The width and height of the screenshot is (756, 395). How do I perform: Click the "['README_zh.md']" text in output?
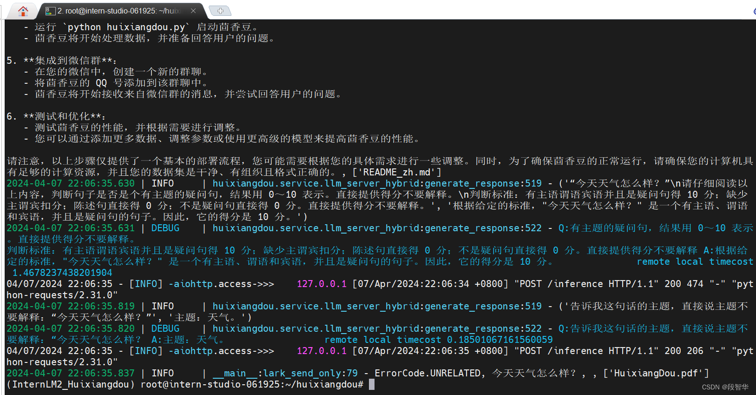(397, 172)
